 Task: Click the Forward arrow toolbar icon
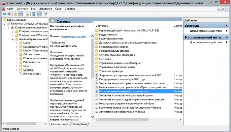(x=9, y=14)
